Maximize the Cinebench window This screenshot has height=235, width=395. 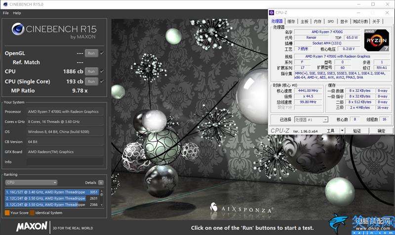pos(373,4)
